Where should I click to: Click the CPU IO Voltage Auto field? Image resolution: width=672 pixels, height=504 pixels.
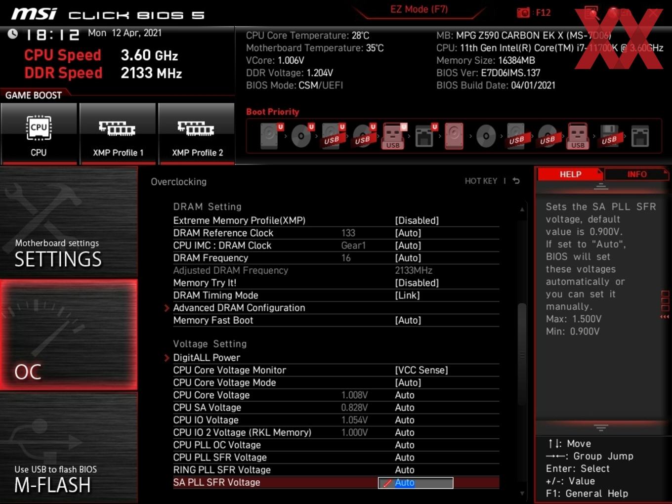(x=405, y=420)
